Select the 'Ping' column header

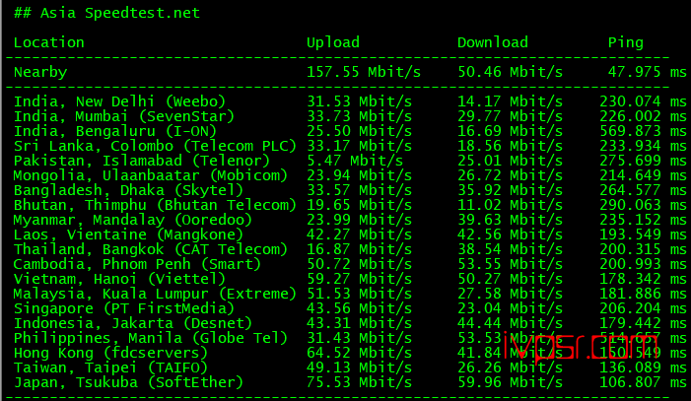click(x=626, y=43)
